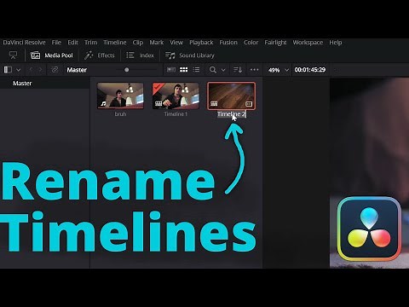Click the workspace layout icon left of Media Pool
This screenshot has width=409, height=307.
[13, 55]
